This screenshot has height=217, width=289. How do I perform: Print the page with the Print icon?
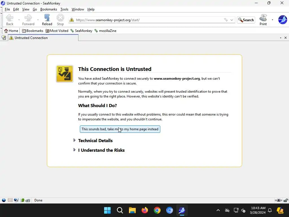click(x=263, y=20)
